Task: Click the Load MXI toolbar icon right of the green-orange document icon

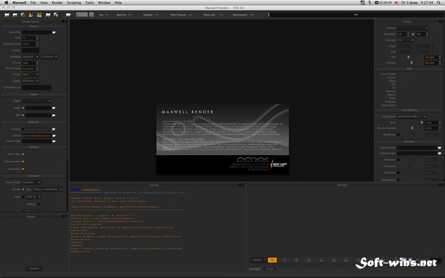Action: (x=48, y=15)
